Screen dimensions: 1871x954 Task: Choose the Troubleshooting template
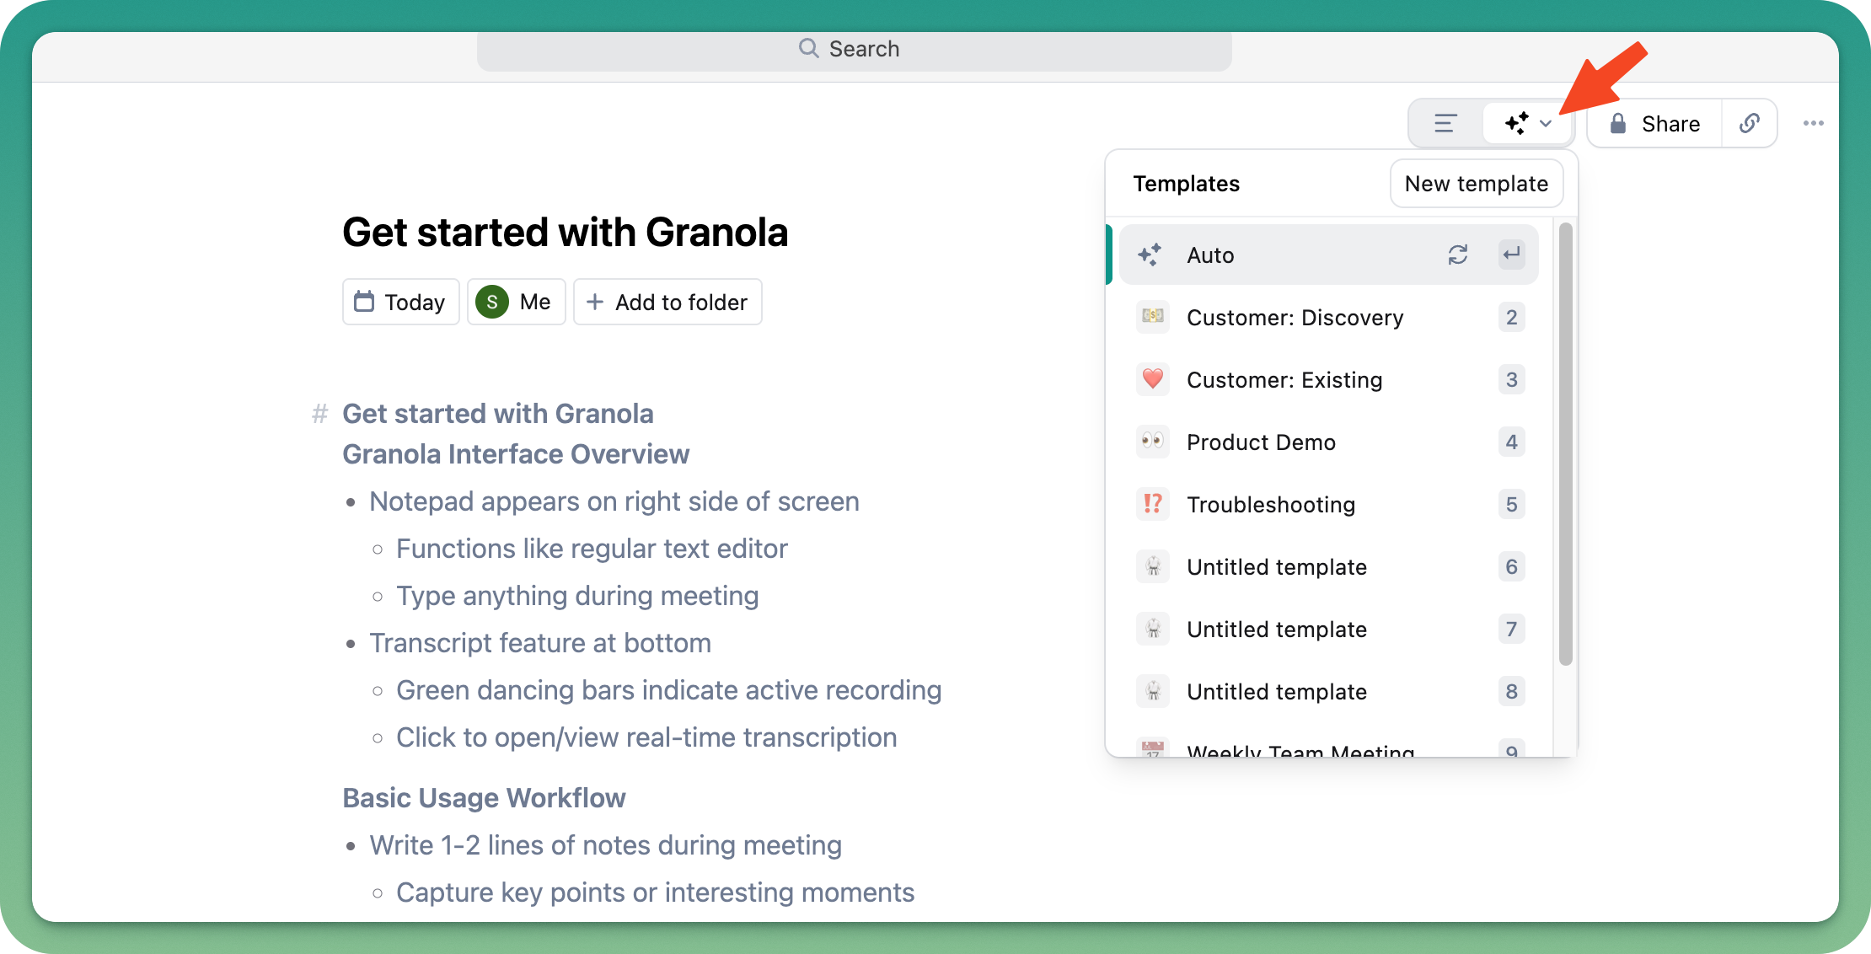click(x=1270, y=505)
